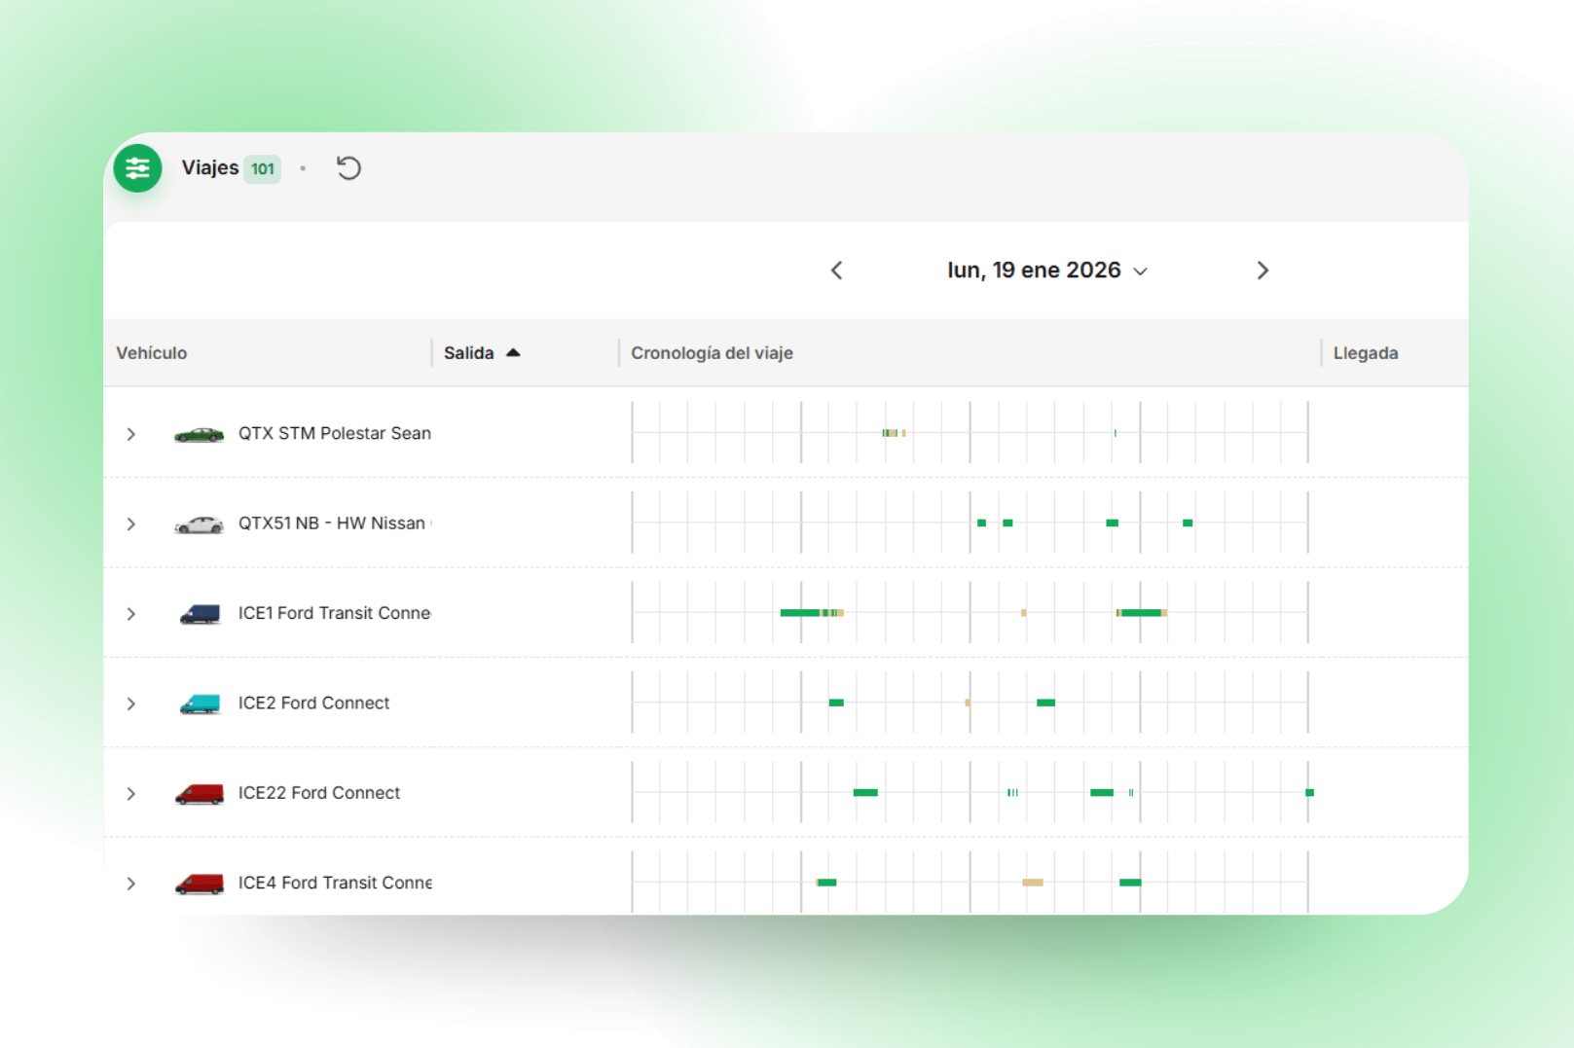Click the red ICE22 Ford Connect van icon

[200, 794]
